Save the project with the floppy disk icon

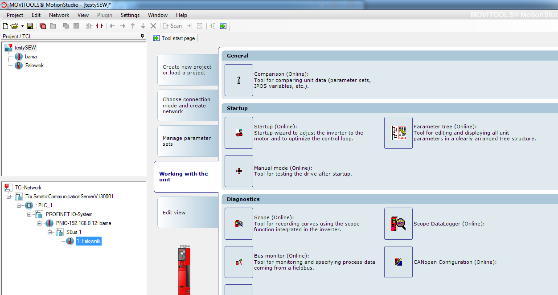pyautogui.click(x=30, y=26)
